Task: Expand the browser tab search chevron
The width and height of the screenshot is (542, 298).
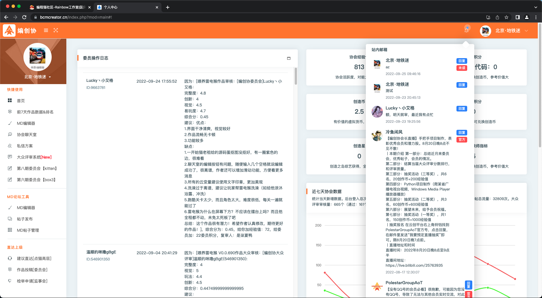Action: (536, 7)
